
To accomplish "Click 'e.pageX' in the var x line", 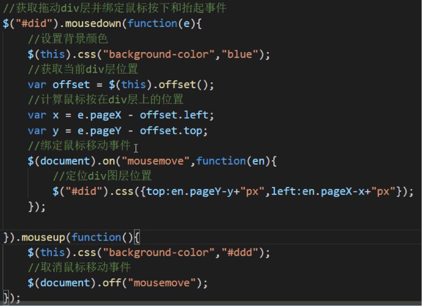I will (x=99, y=116).
